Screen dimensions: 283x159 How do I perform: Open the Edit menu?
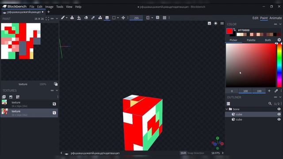(x=40, y=7)
